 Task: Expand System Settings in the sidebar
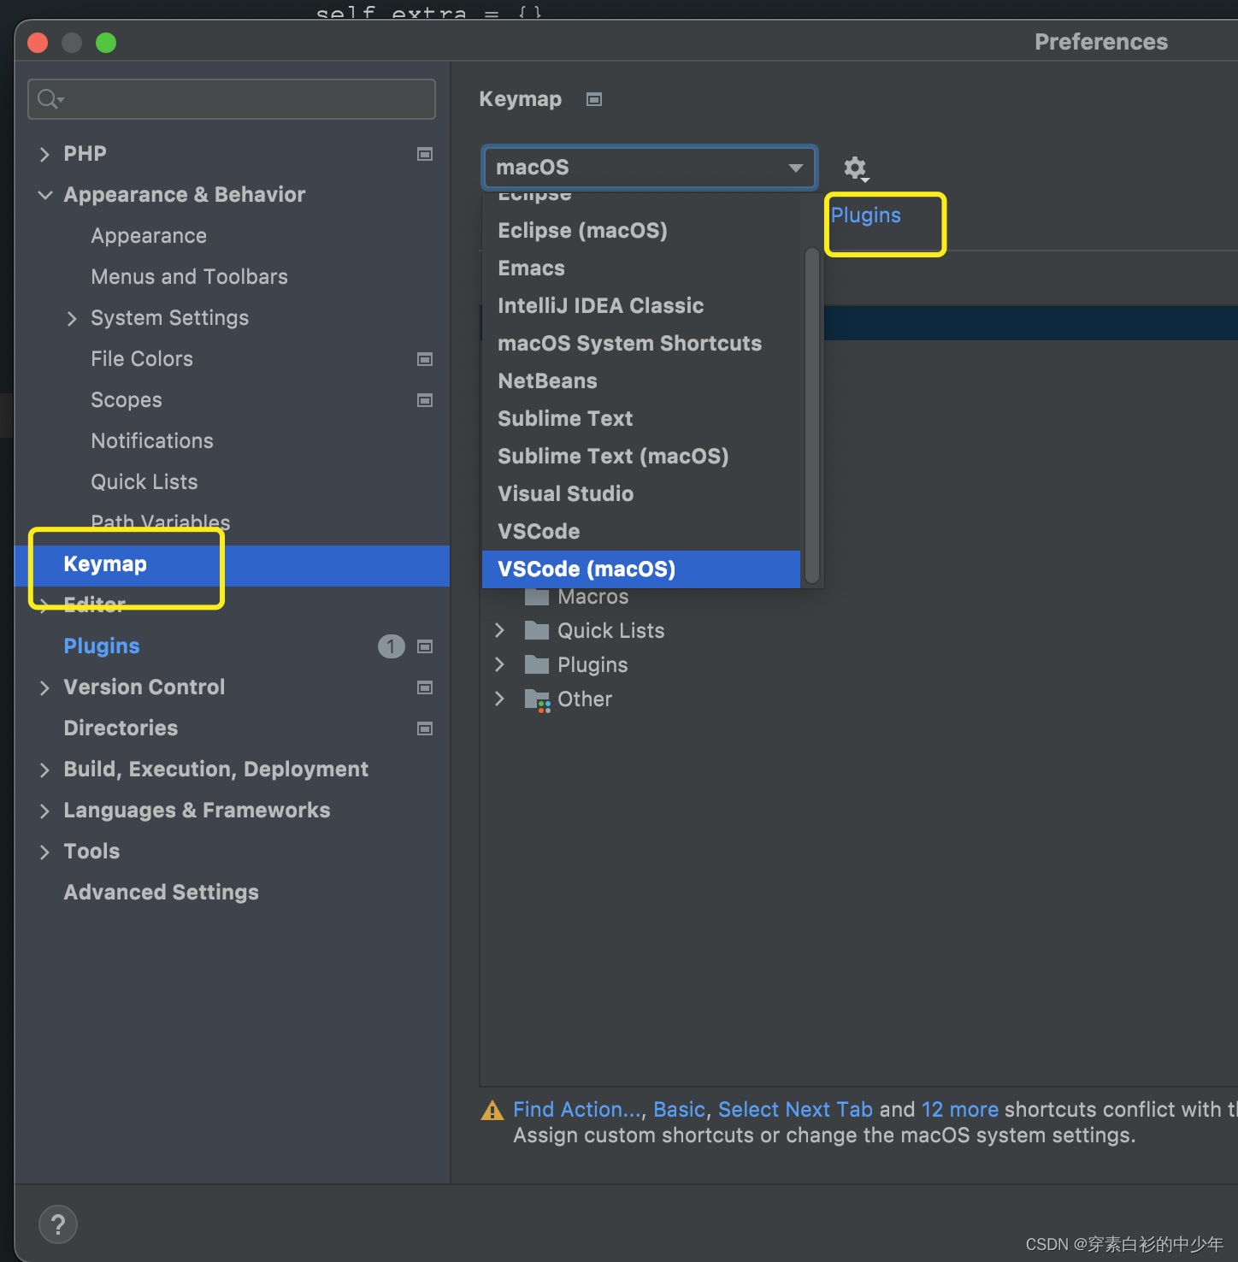click(x=72, y=318)
